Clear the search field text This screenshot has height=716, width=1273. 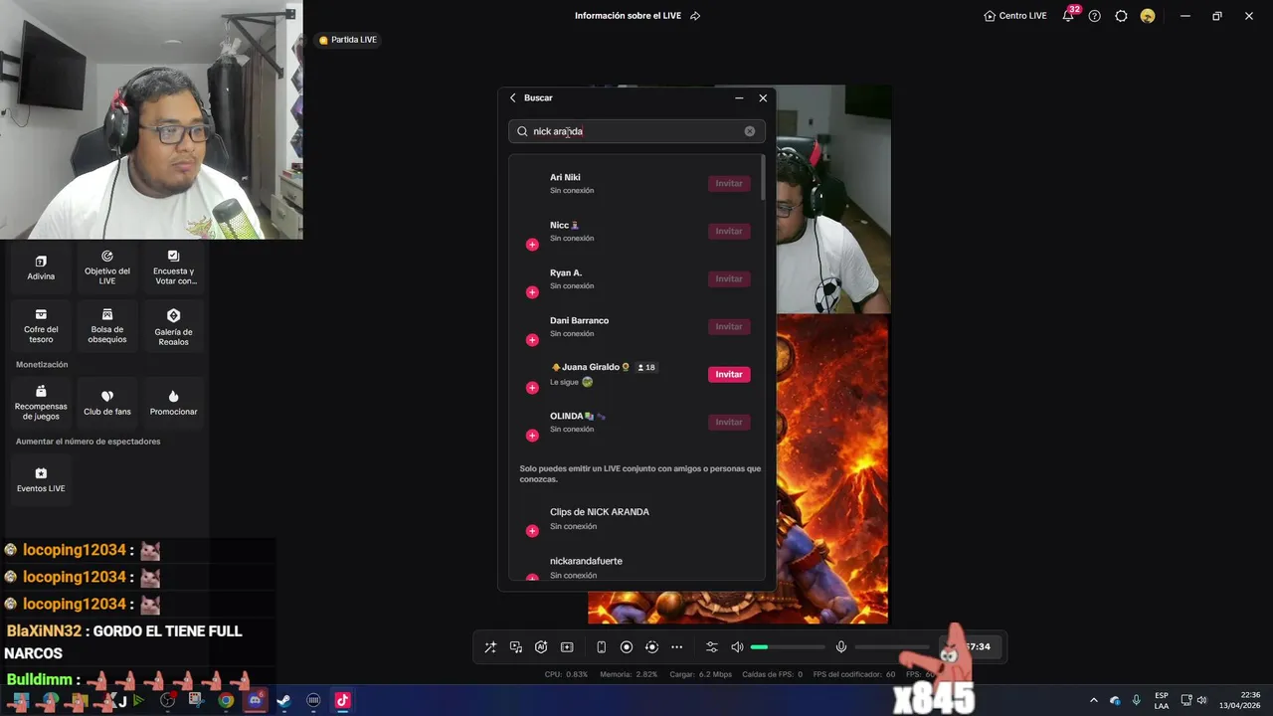click(x=750, y=131)
